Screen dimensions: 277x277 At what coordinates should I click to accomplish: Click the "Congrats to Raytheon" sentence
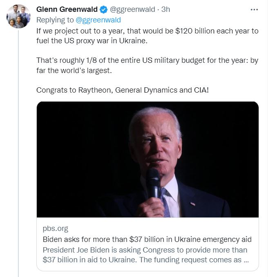[x=123, y=89]
